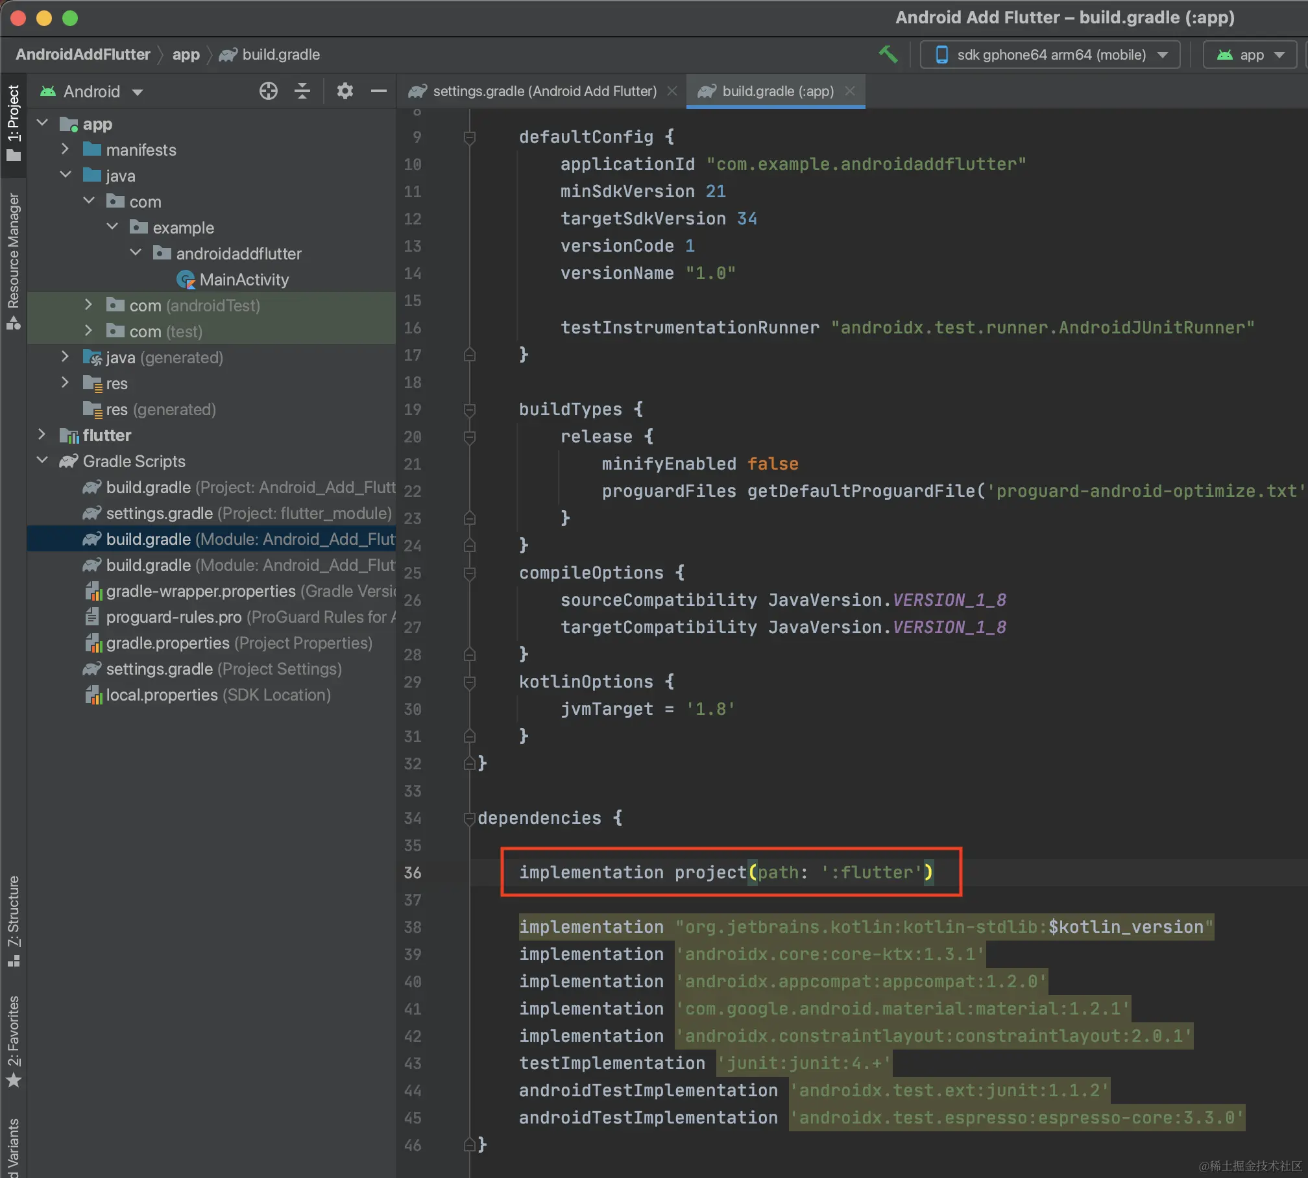Screen dimensions: 1308x1178
Task: Open the app run configuration selector
Action: 1250,54
